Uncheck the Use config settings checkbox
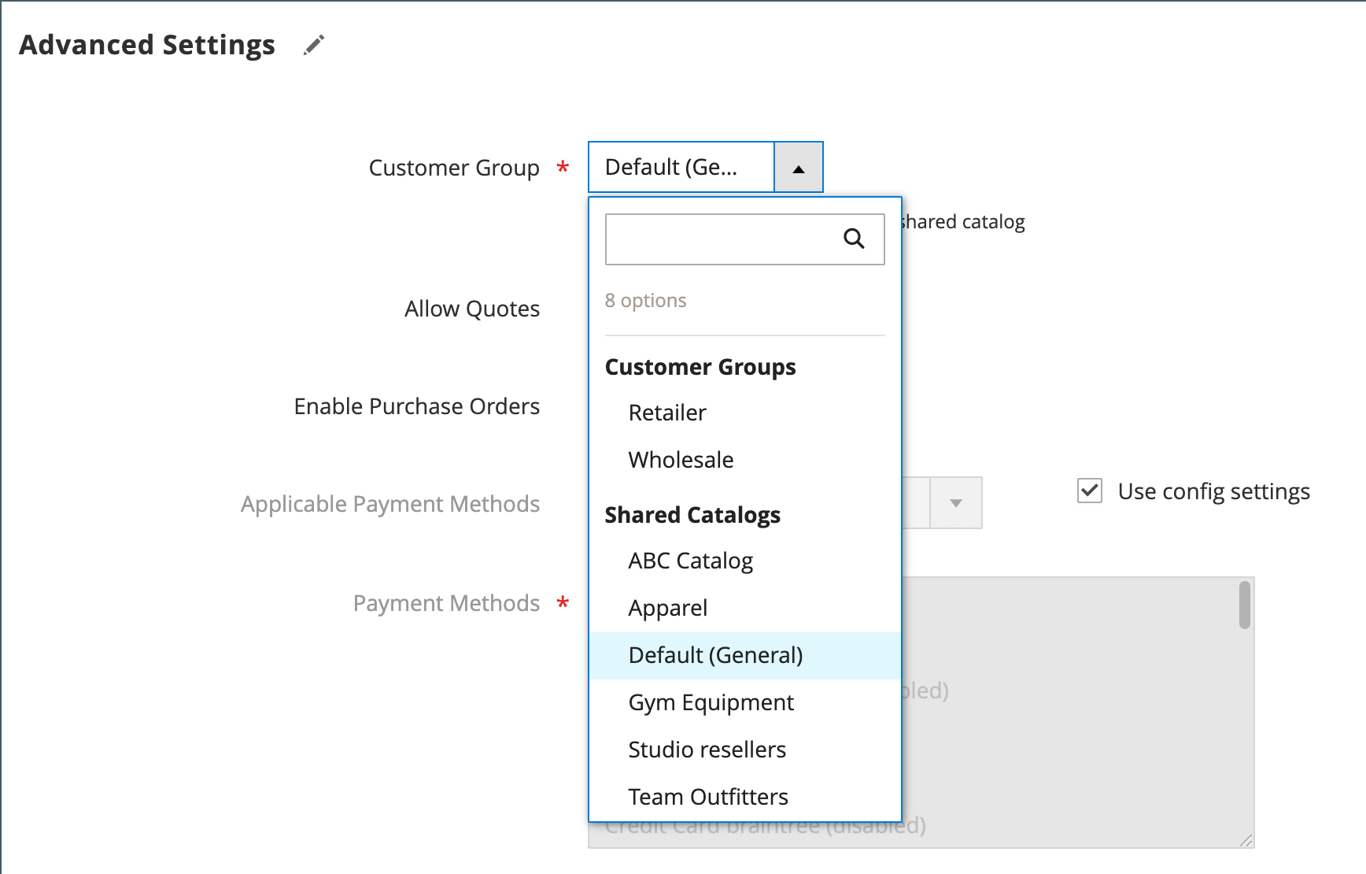The width and height of the screenshot is (1366, 874). pyautogui.click(x=1090, y=491)
